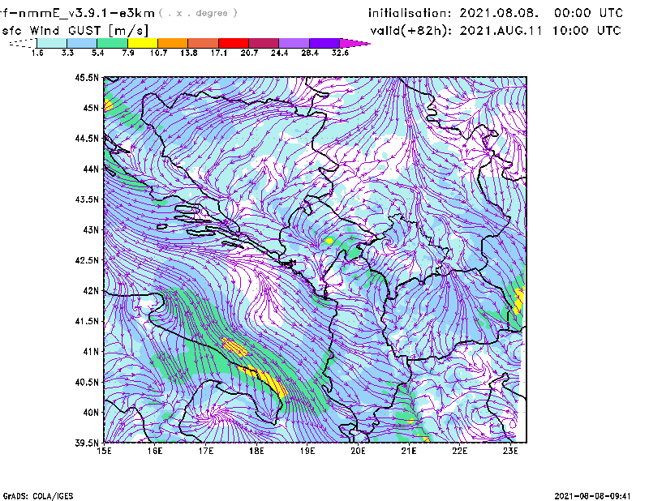Pick the green 5.4–7.9 legend swatch
649x501 pixels.
click(112, 43)
